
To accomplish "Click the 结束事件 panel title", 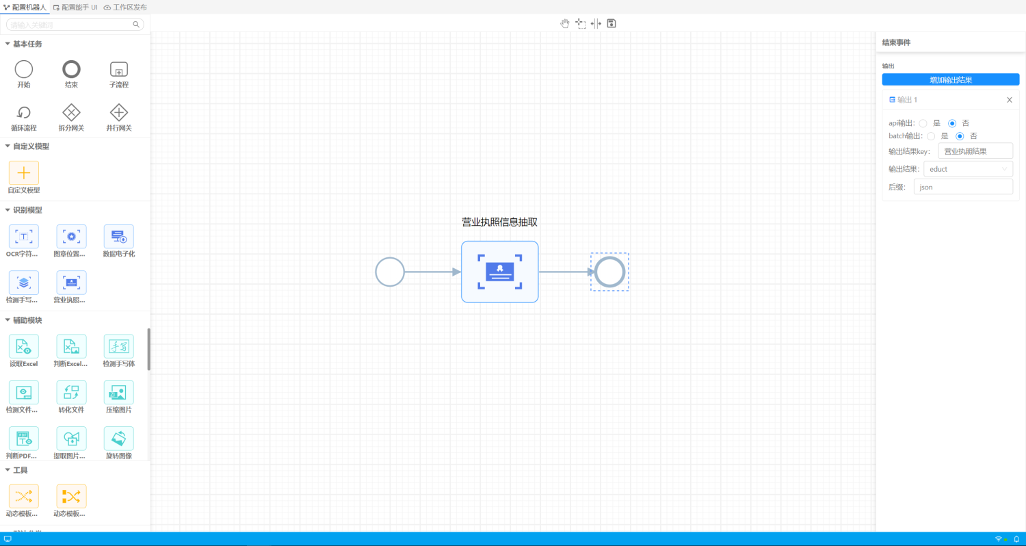I will (896, 42).
